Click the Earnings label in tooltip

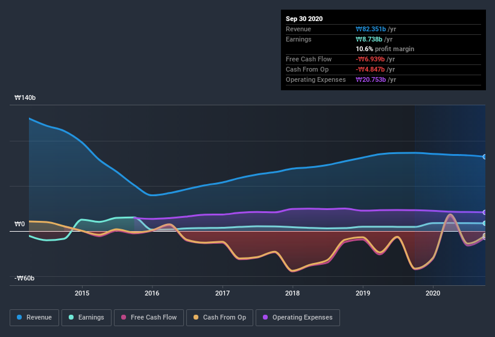point(298,39)
